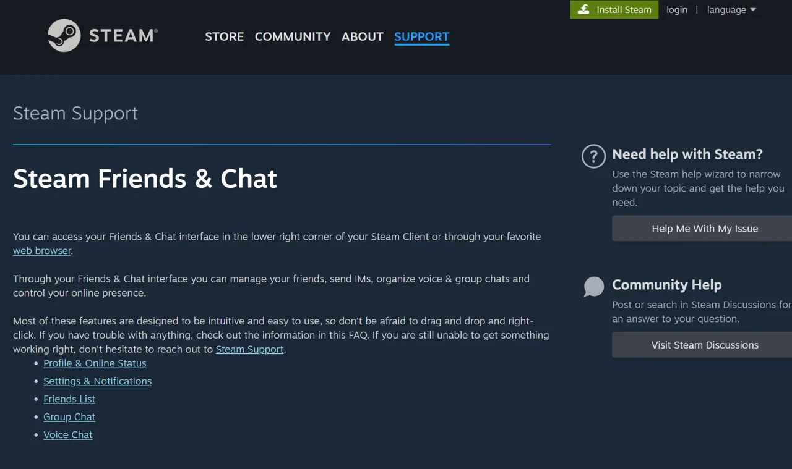Select the SUPPORT tab
792x469 pixels.
coord(422,36)
